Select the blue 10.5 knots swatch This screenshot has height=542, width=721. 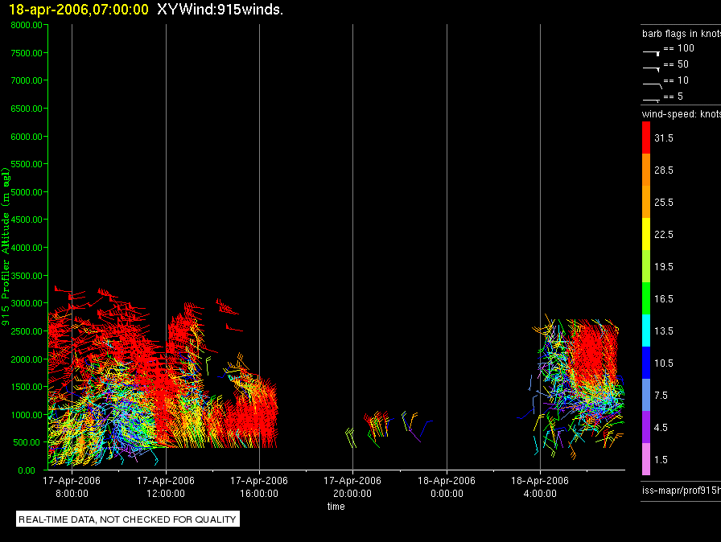pos(646,363)
